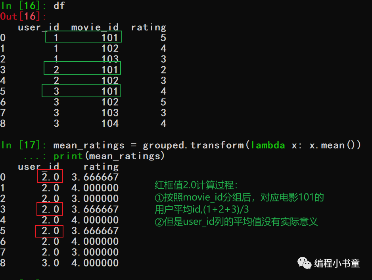Viewport: 372px width, 280px height.
Task: Click 3.666667 in mean_ratings row 3
Action: (95, 209)
